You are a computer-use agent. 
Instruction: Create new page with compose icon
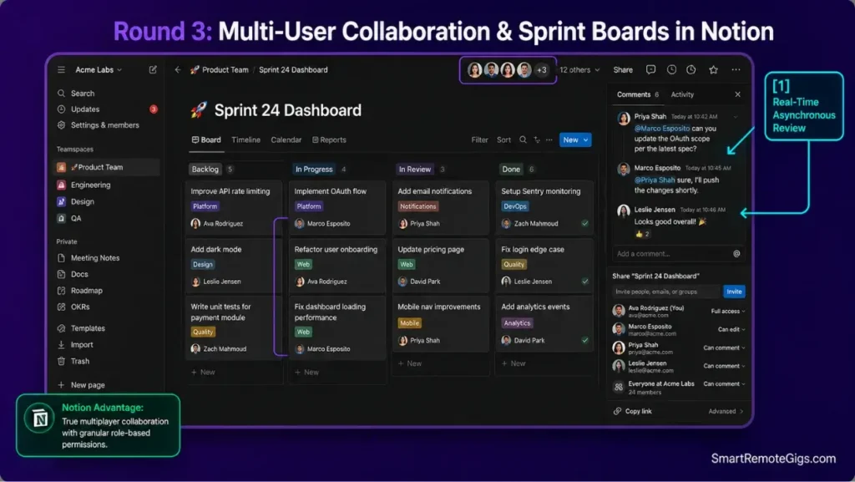coord(153,70)
